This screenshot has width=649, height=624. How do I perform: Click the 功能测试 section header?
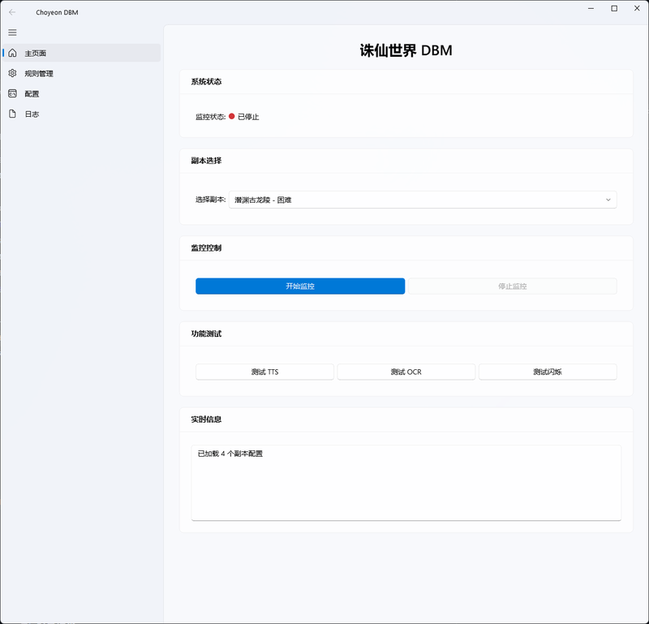click(206, 334)
